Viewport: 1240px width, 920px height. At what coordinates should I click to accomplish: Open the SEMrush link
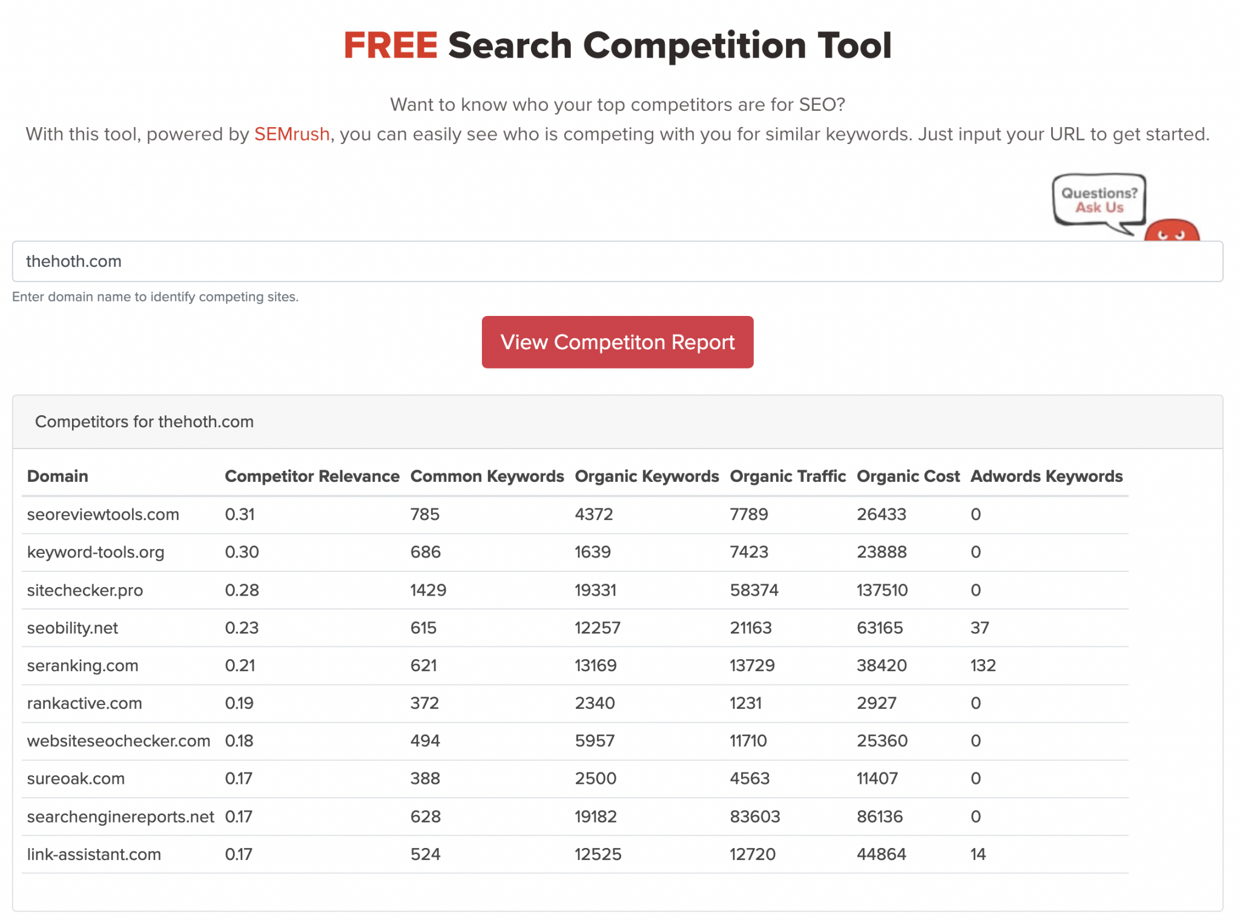coord(292,134)
